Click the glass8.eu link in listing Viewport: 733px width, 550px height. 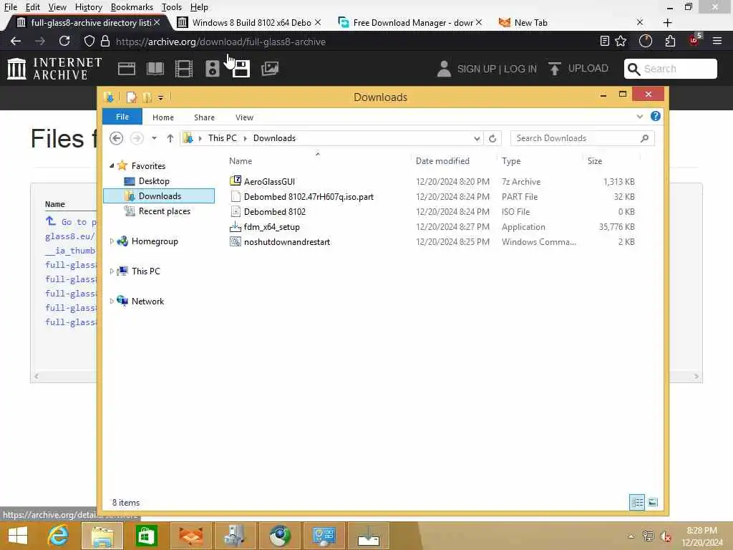coord(70,236)
